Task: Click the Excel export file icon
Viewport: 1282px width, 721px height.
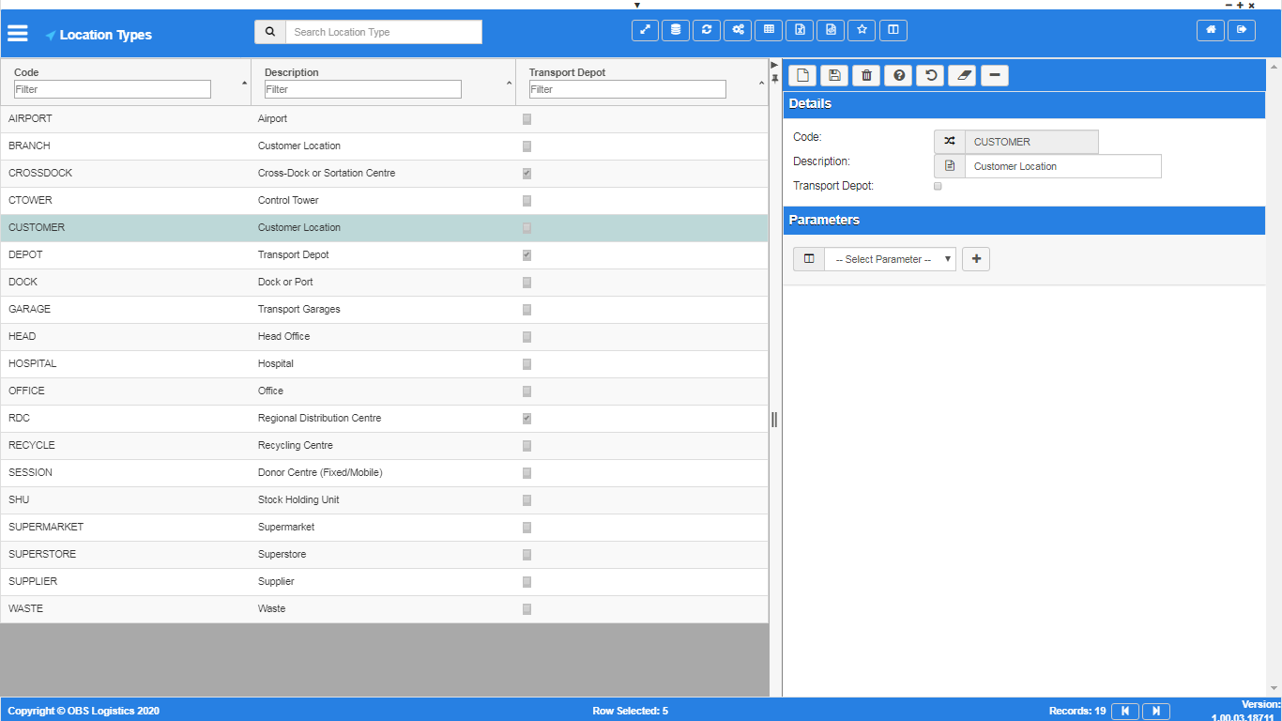Action: pyautogui.click(x=800, y=30)
